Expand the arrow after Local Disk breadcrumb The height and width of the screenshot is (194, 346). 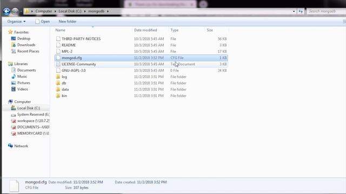85,11
